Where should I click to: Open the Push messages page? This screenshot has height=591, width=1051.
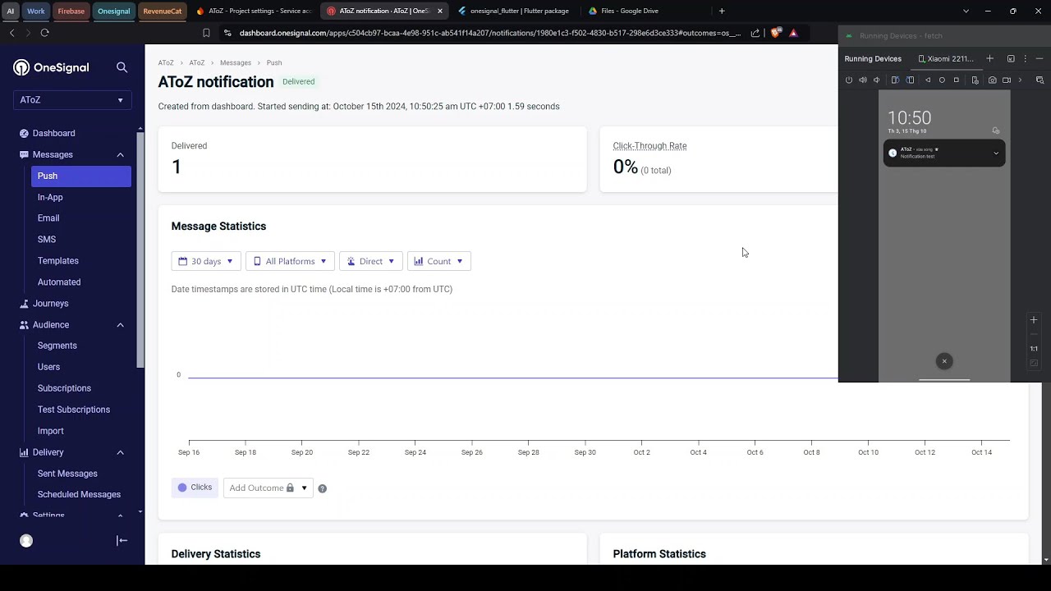tap(80, 176)
